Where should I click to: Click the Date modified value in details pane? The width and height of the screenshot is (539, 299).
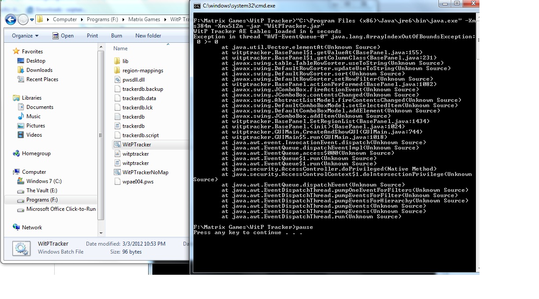(x=144, y=244)
